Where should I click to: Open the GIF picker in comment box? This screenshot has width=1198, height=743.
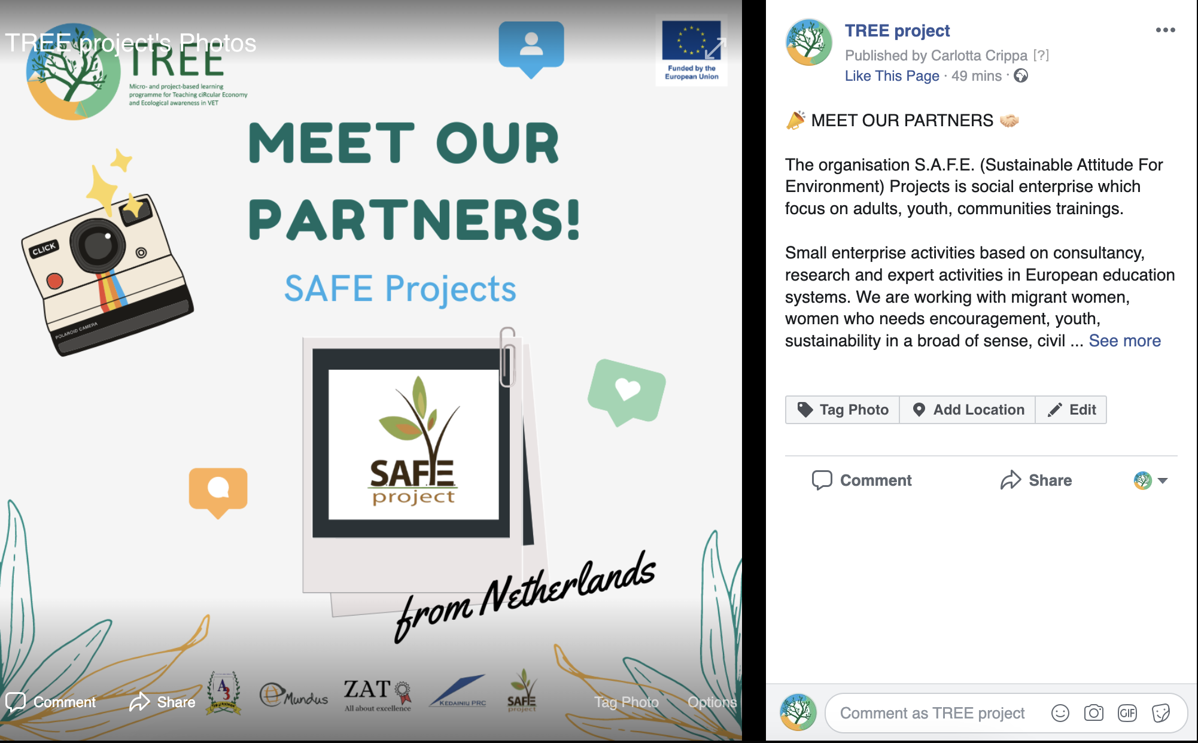click(1127, 712)
